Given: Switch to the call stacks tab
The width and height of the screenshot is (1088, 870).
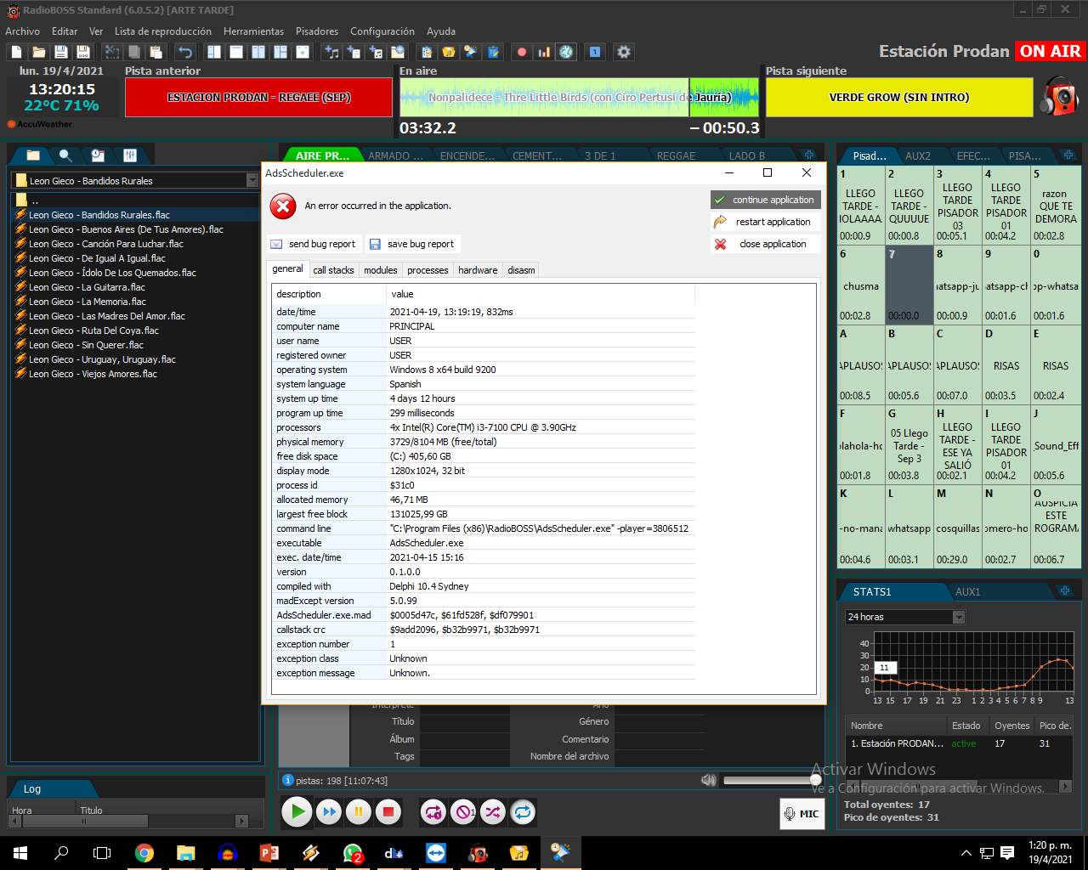Looking at the screenshot, I should tap(333, 270).
